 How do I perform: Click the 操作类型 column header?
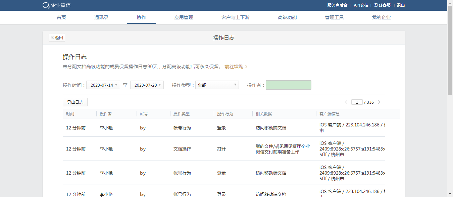click(182, 114)
